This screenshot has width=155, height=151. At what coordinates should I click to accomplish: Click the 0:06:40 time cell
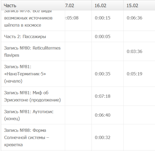(102, 115)
